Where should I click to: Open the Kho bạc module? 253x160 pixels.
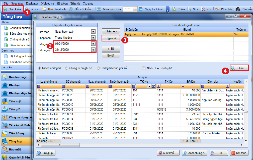(x=16, y=85)
